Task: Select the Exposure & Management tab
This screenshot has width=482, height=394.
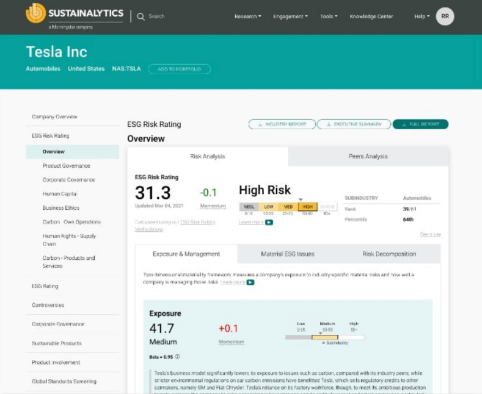Action: coord(186,254)
